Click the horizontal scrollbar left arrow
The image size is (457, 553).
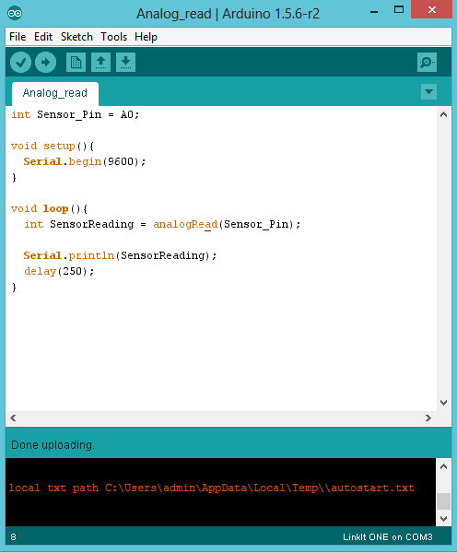pos(13,418)
